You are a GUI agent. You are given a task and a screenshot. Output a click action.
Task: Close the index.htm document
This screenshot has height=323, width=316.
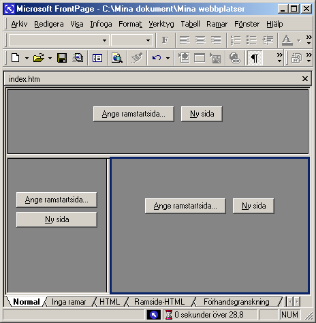tap(305, 79)
